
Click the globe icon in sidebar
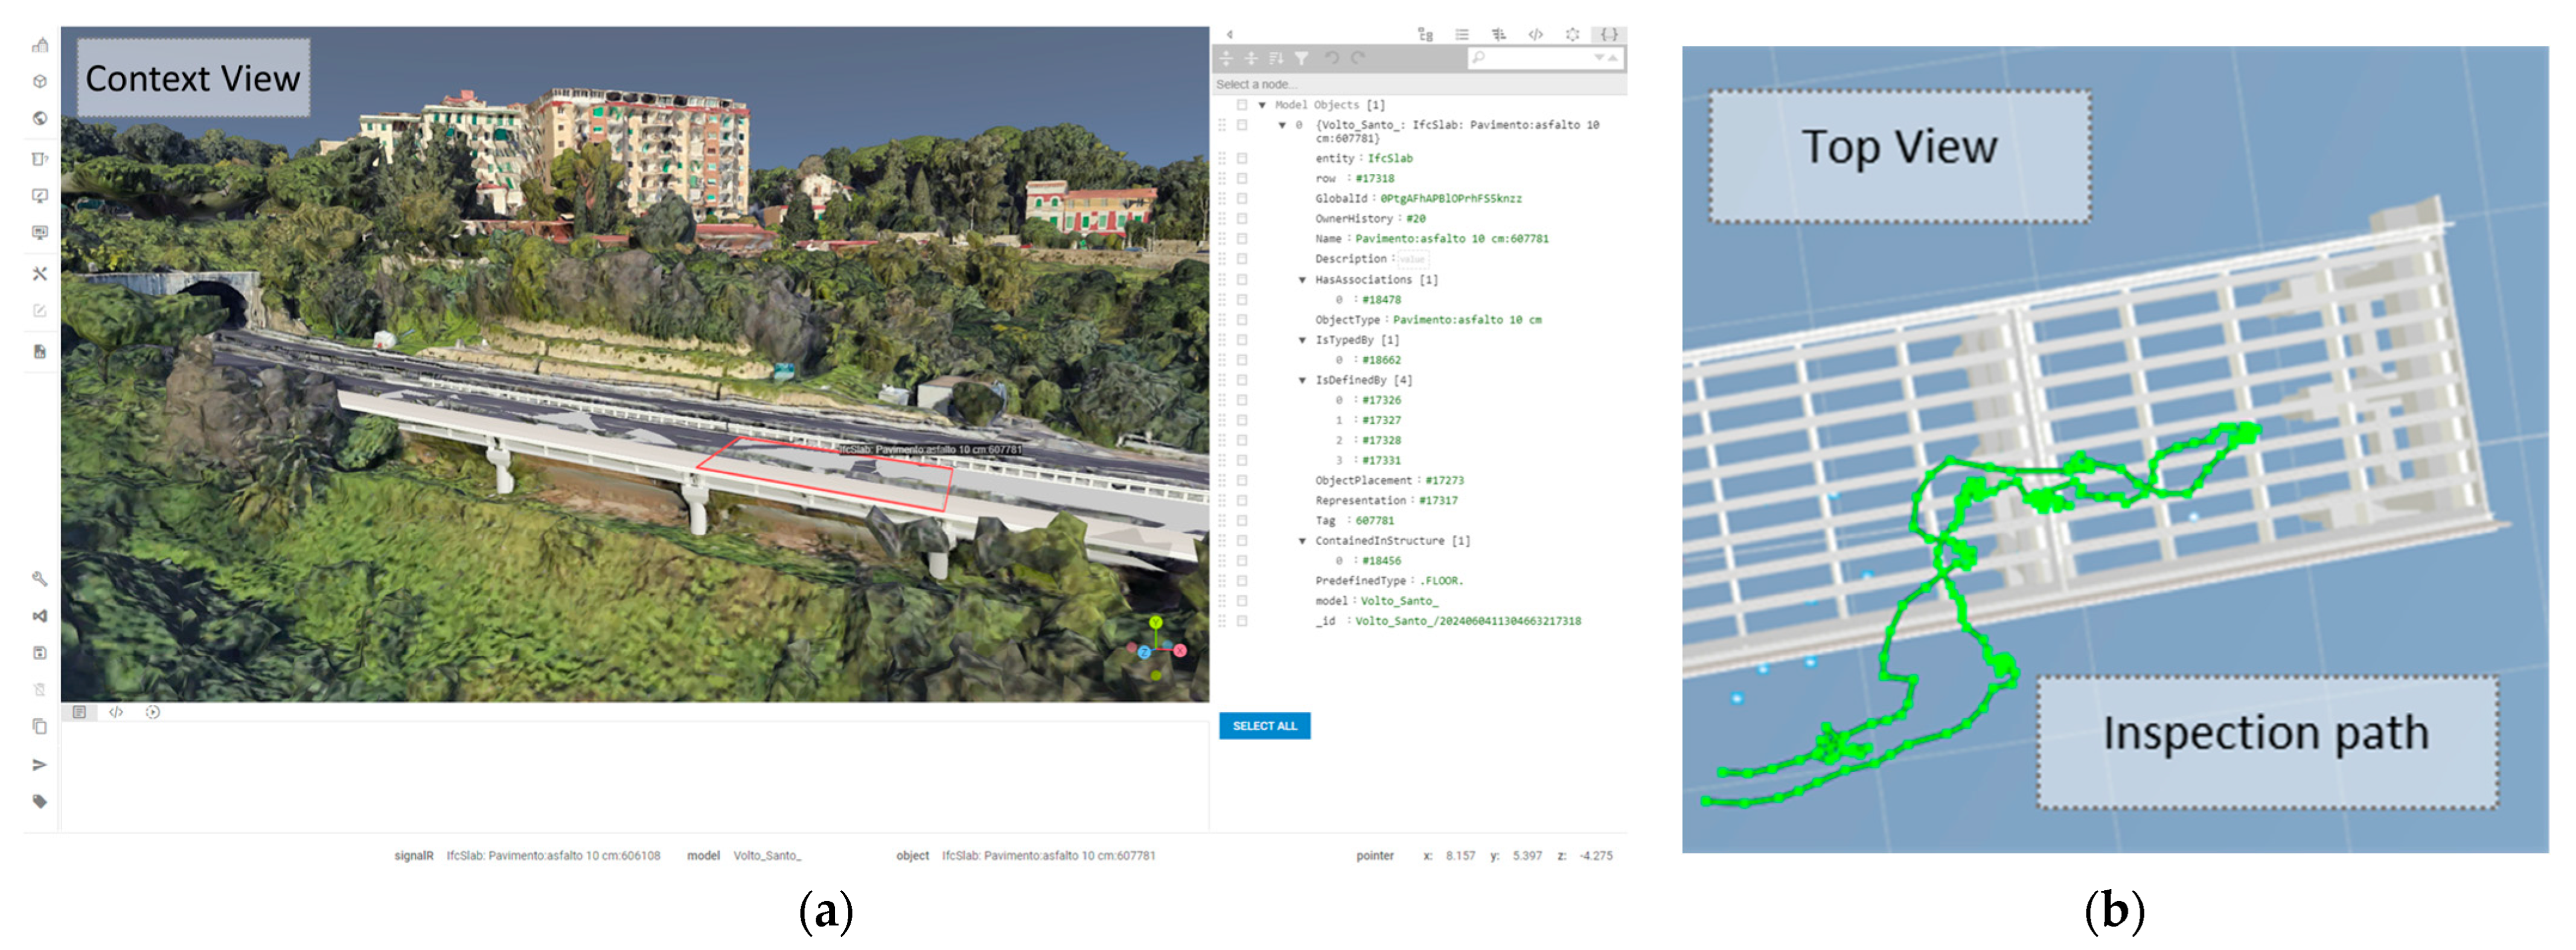(x=40, y=118)
